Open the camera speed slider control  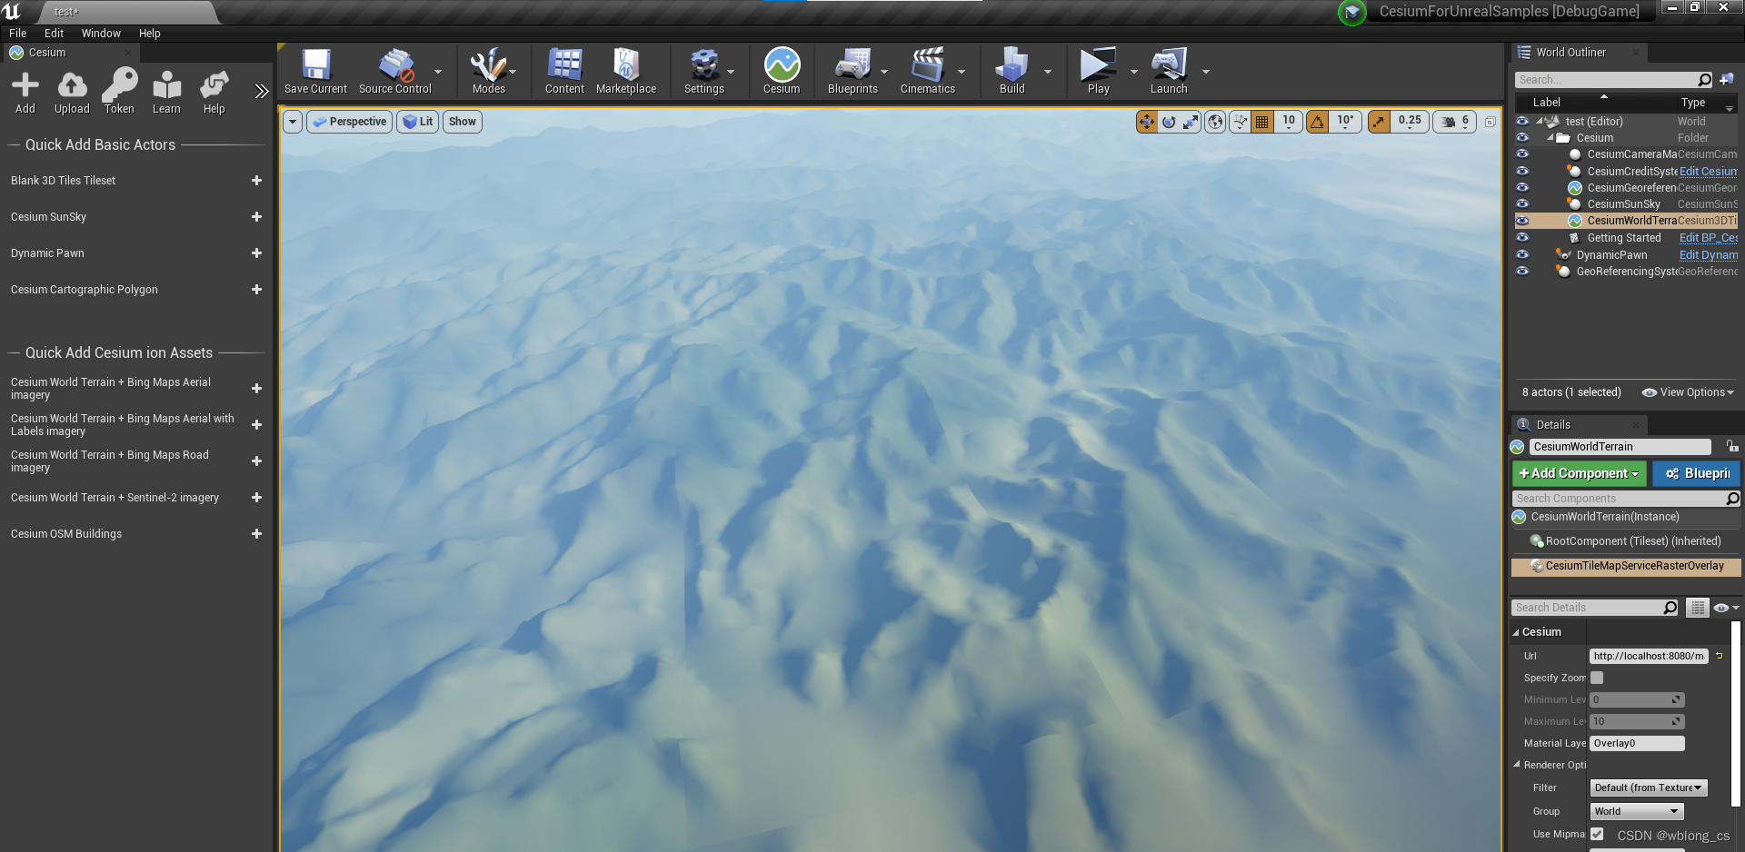[1452, 121]
